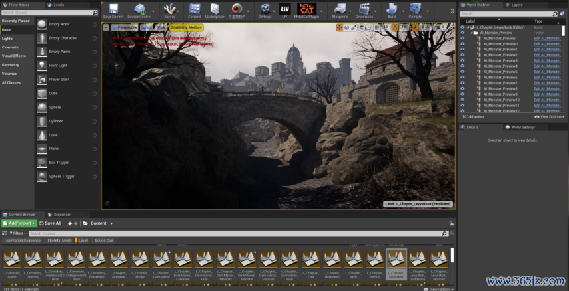The image size is (569, 291).
Task: Switch to the World Settings tab
Action: [522, 127]
